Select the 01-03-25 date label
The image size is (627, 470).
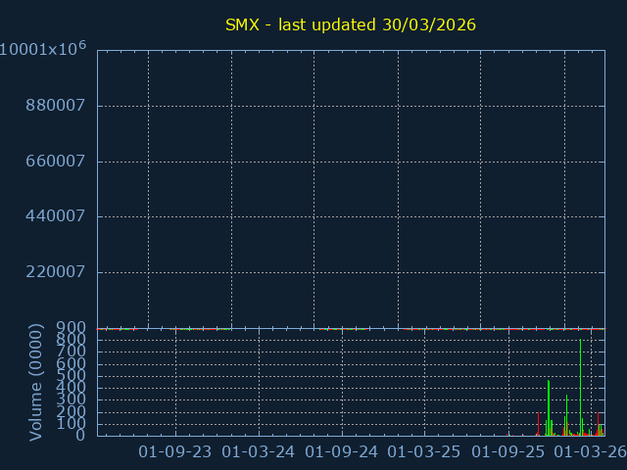(424, 451)
